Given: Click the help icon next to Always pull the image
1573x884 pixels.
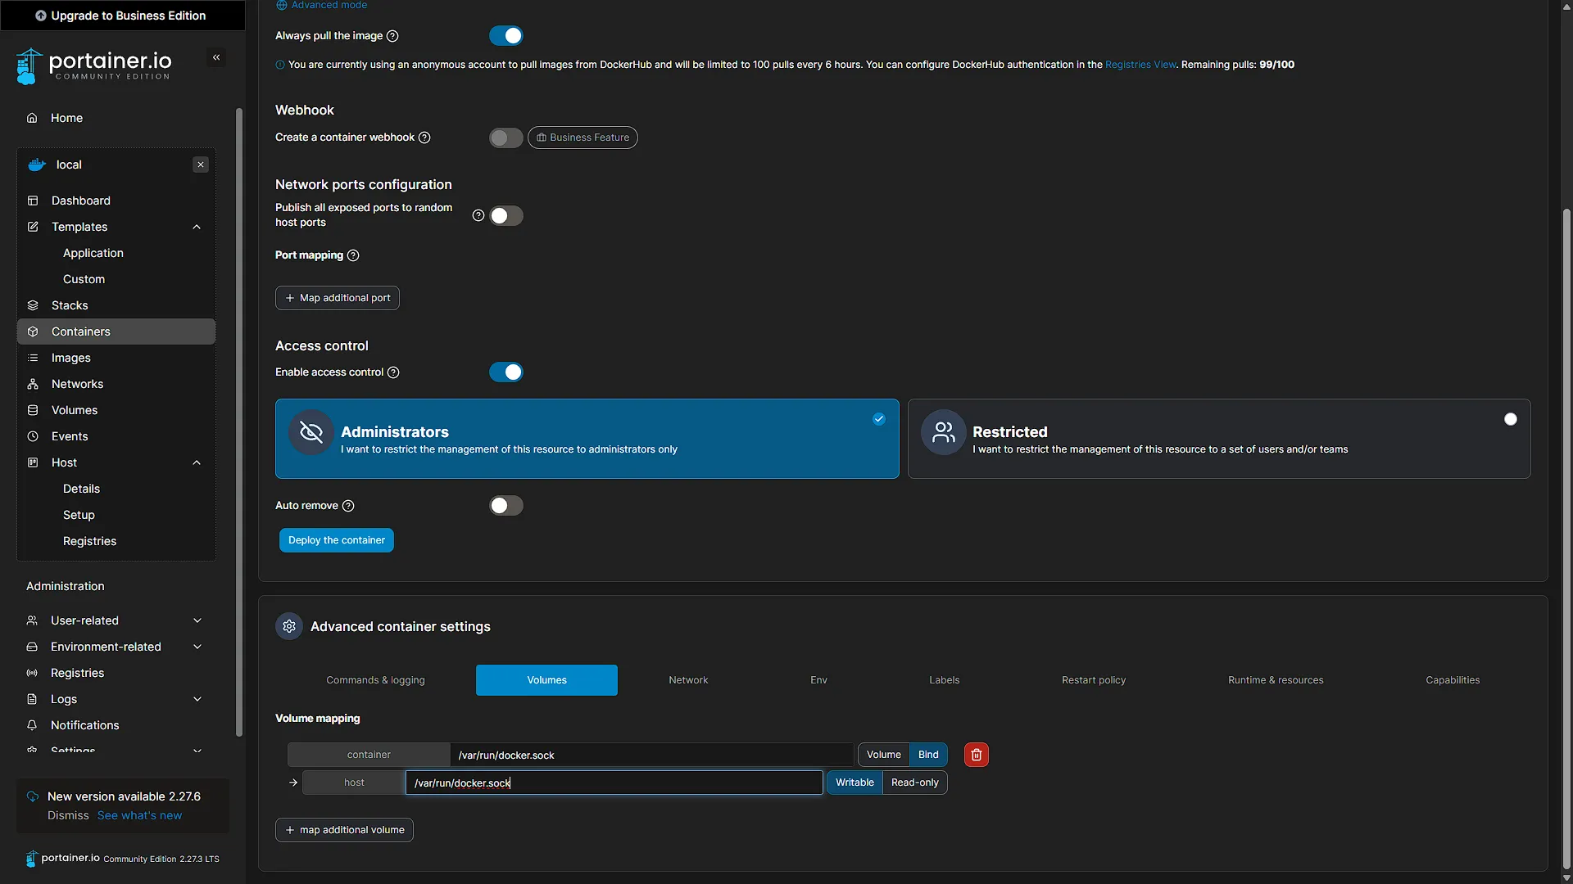Looking at the screenshot, I should click(392, 36).
